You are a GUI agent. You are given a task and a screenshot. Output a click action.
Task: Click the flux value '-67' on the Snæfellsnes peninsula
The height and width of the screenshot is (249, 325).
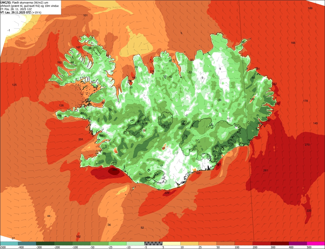click(x=82, y=113)
